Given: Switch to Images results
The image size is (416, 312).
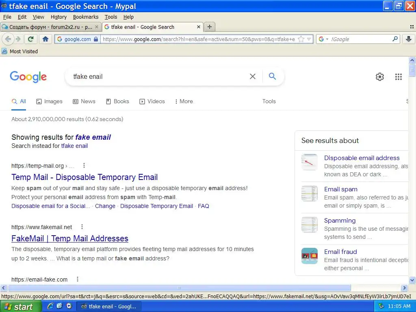Looking at the screenshot, I should point(49,101).
